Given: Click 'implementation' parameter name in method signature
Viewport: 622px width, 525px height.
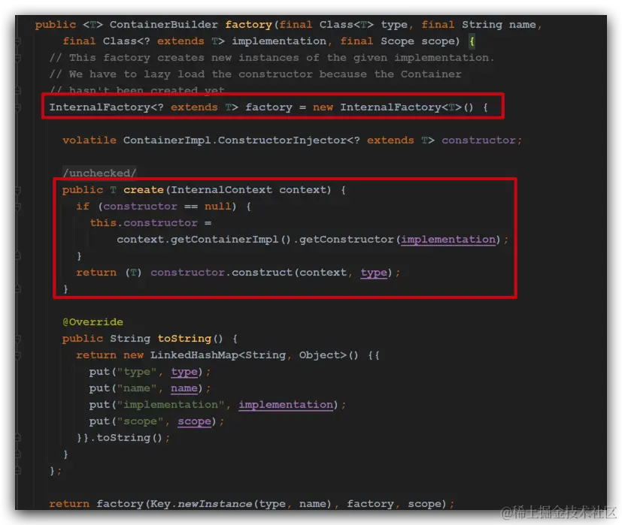Looking at the screenshot, I should point(279,41).
